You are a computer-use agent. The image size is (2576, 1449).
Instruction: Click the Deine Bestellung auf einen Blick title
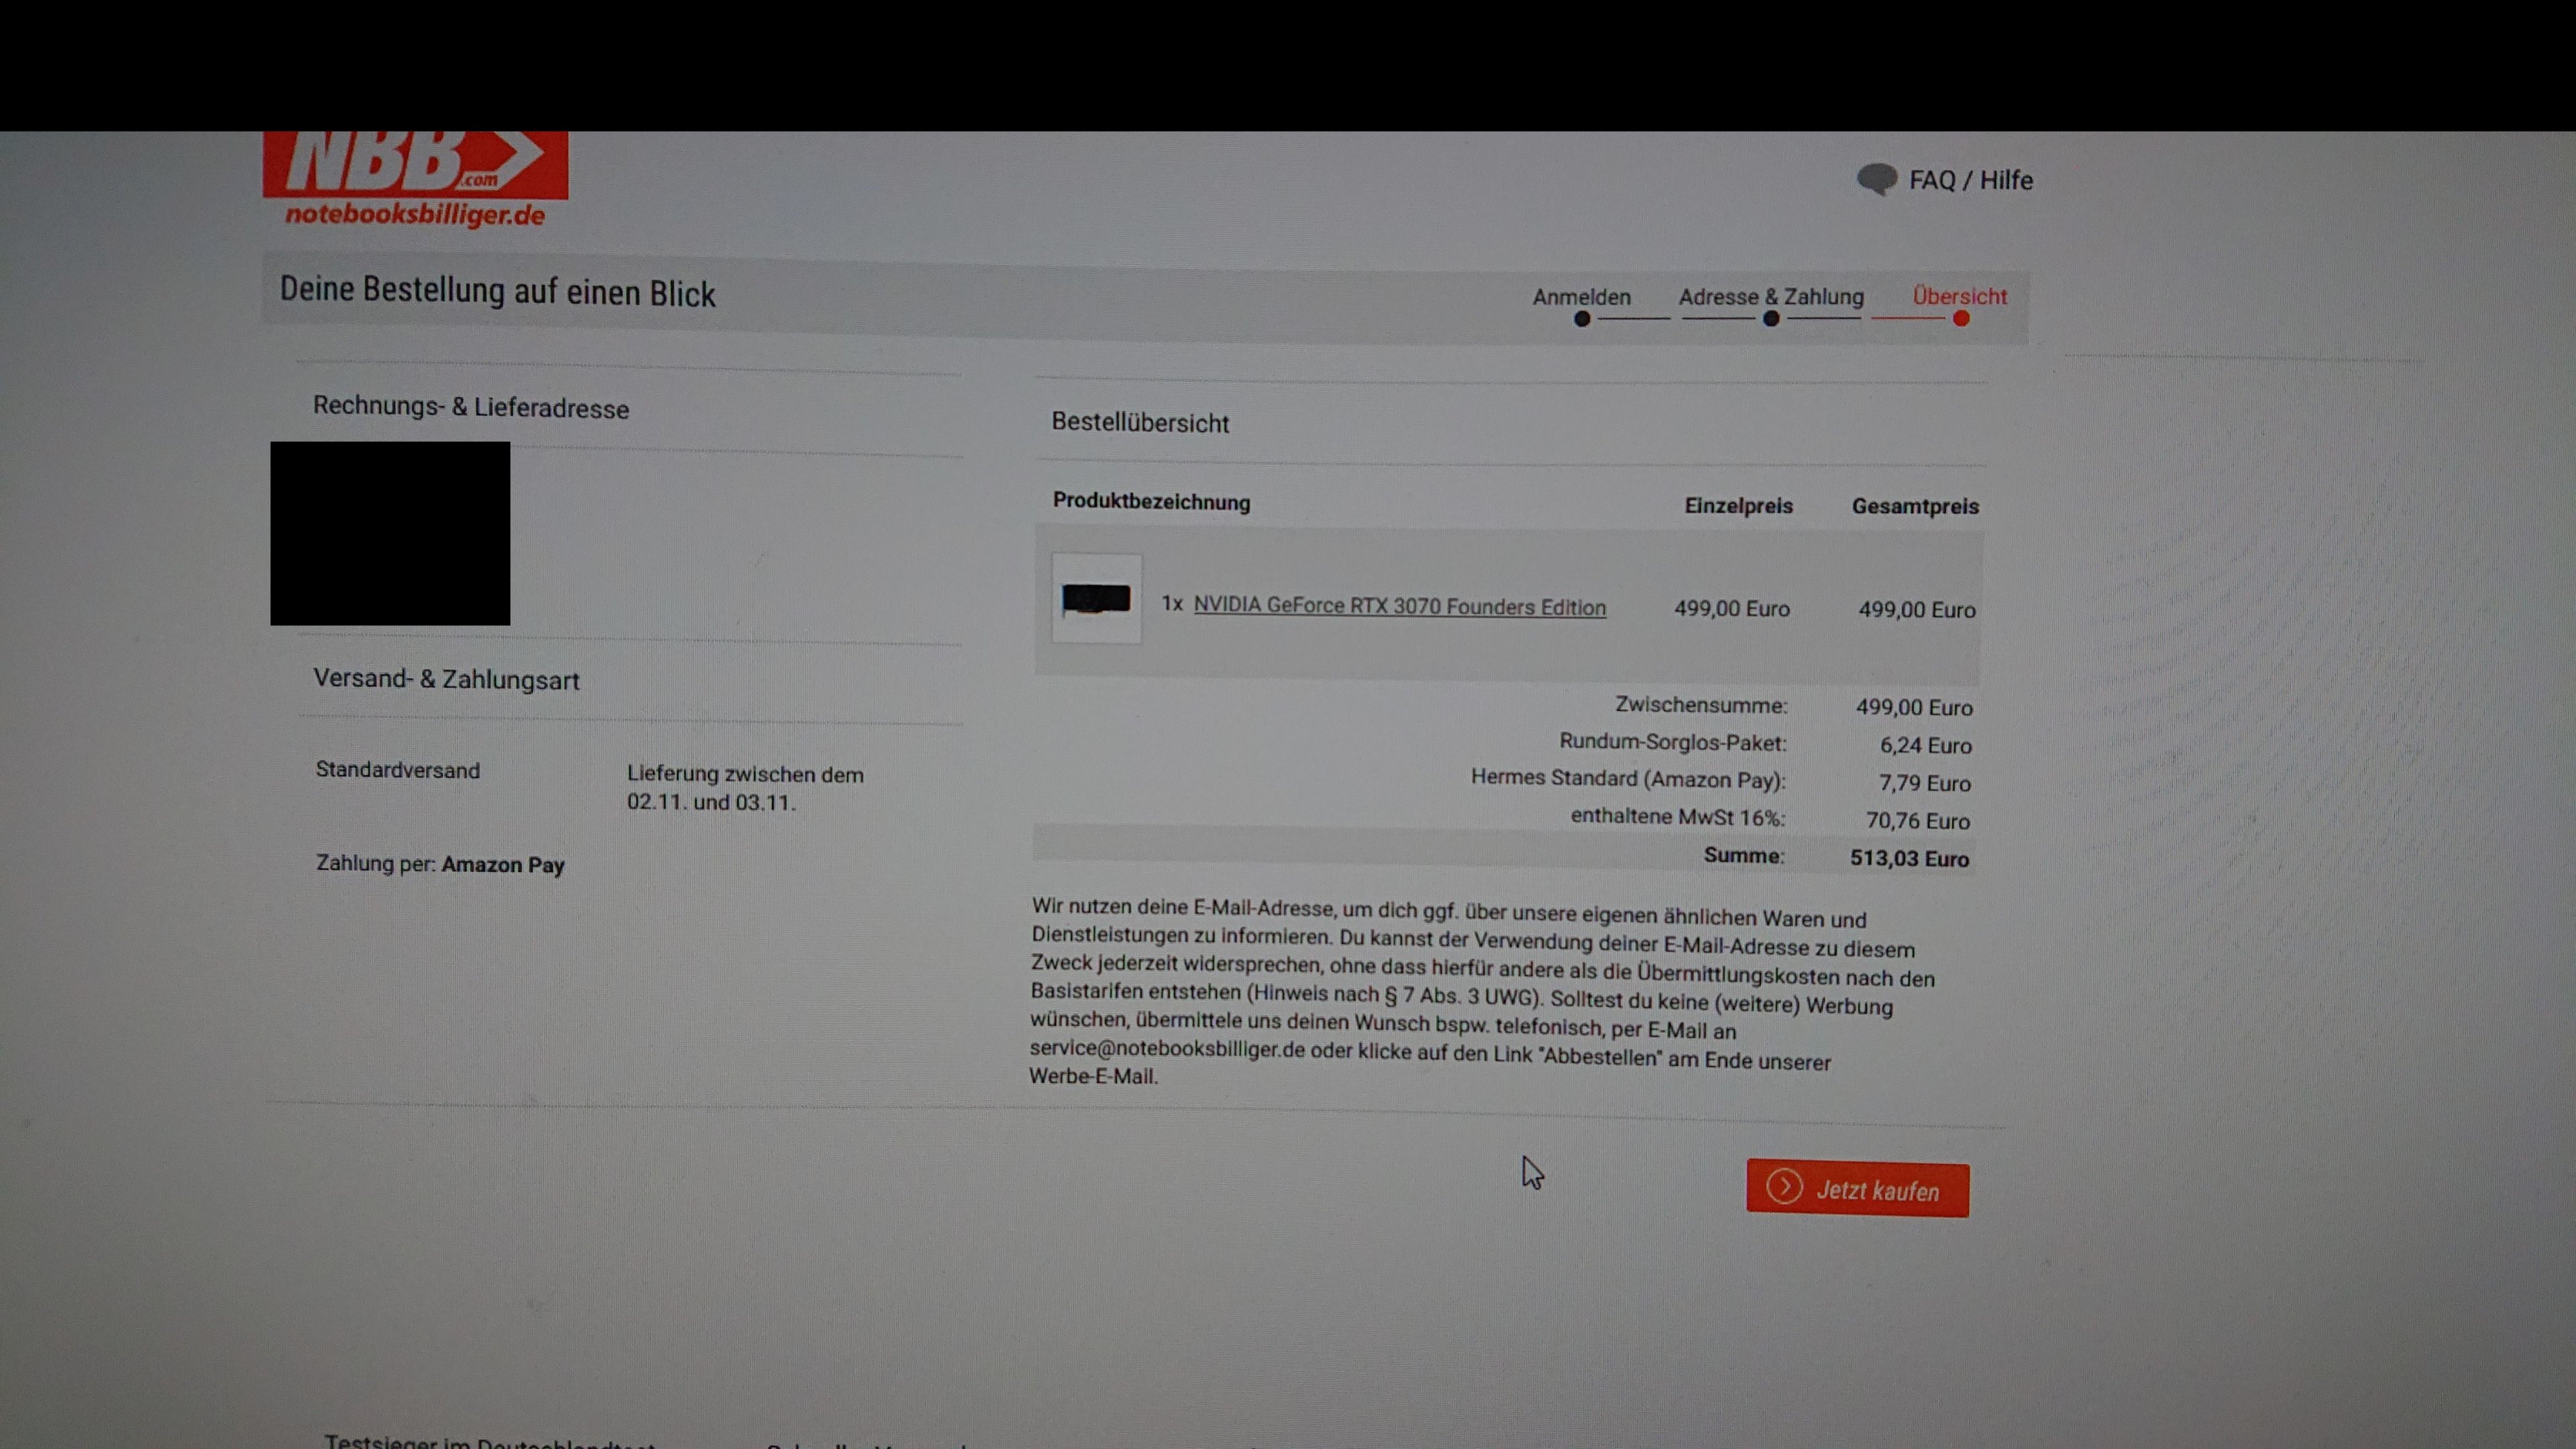[x=497, y=291]
